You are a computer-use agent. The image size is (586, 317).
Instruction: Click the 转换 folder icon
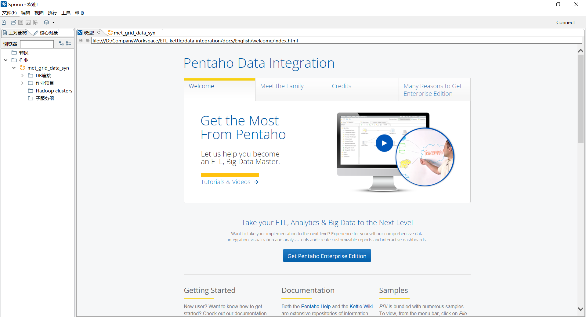(x=14, y=52)
